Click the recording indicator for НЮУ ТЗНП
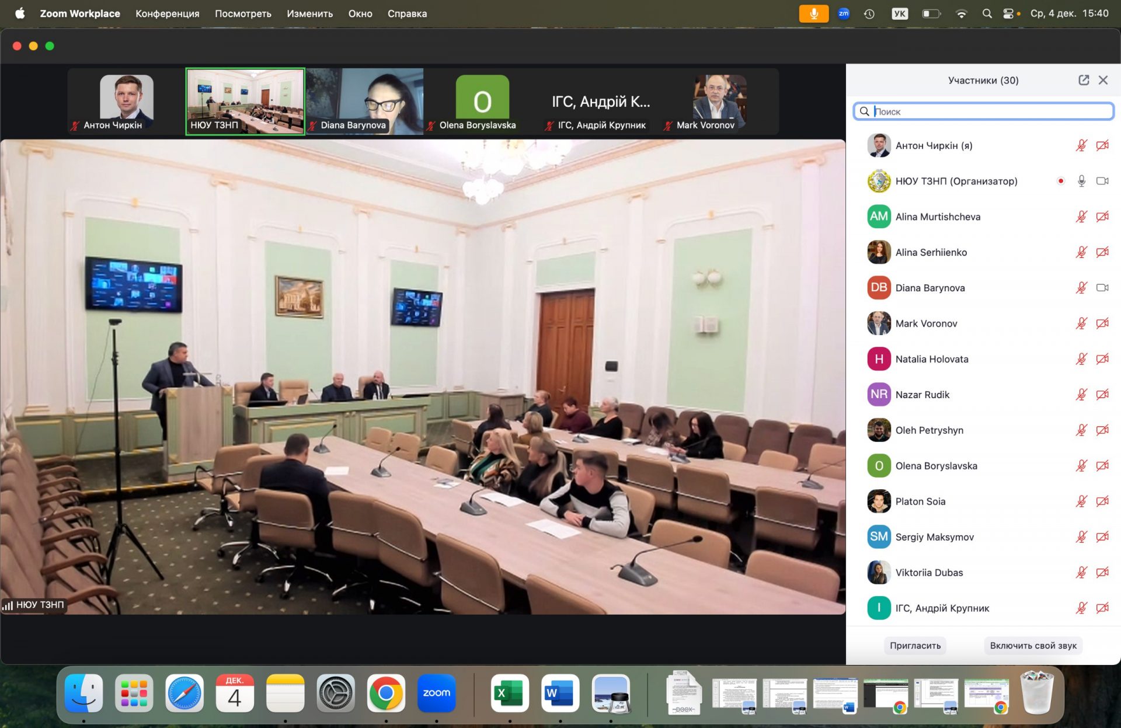 point(1061,181)
